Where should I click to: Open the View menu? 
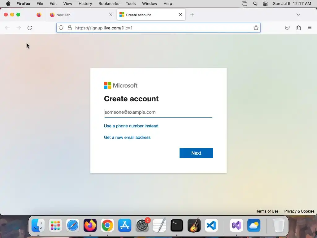coord(67,4)
